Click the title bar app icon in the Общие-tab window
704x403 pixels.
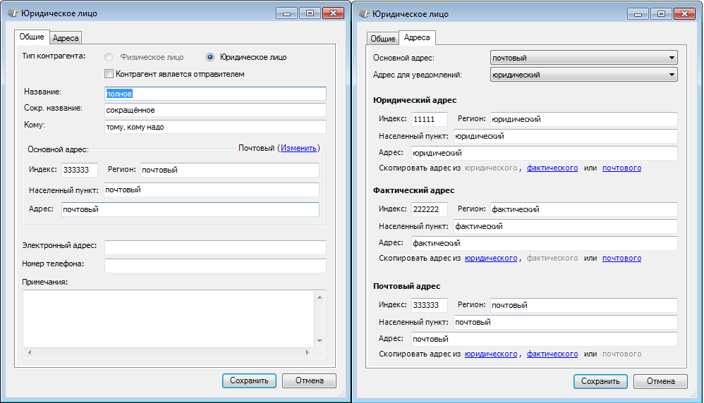point(11,13)
